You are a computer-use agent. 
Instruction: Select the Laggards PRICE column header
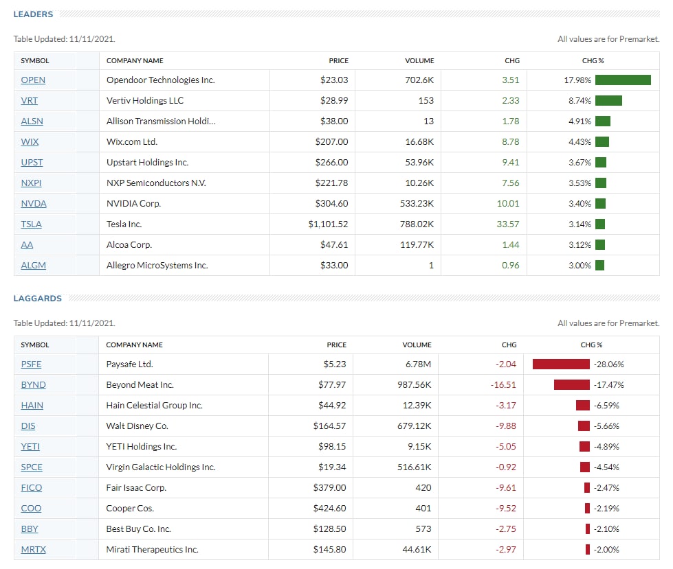pos(337,345)
